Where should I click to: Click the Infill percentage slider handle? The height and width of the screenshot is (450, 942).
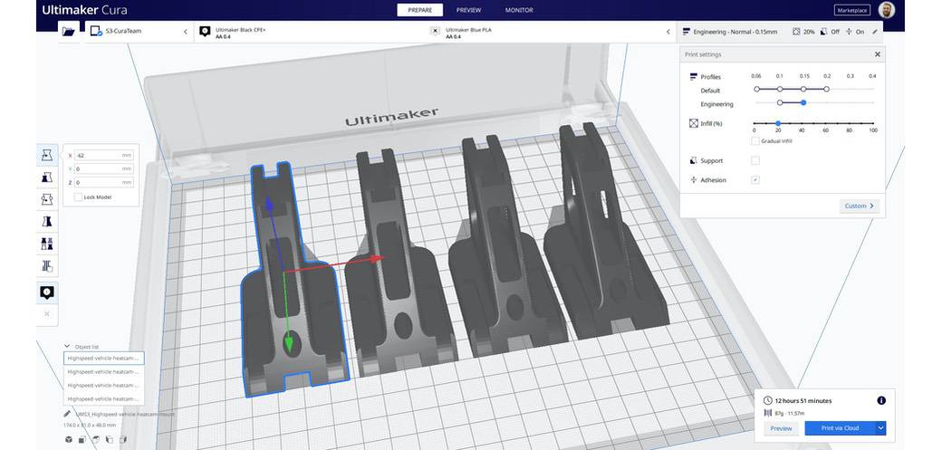(778, 123)
